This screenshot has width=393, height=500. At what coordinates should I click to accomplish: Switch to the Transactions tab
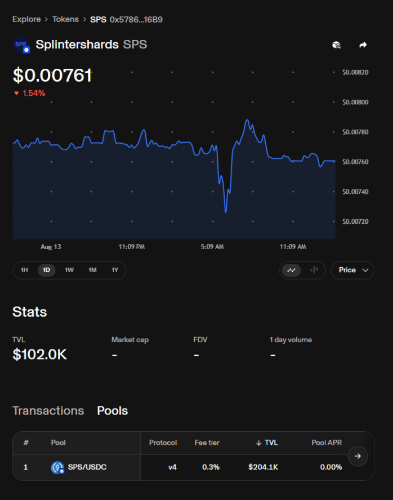point(48,411)
